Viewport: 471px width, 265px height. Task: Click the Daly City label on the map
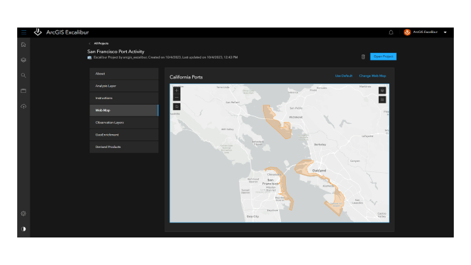(x=253, y=216)
